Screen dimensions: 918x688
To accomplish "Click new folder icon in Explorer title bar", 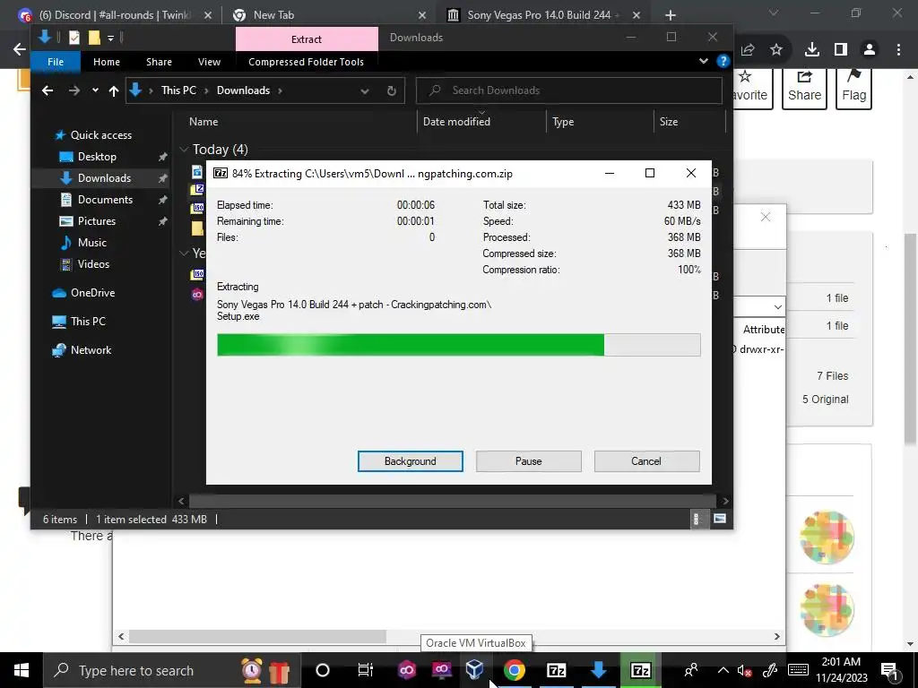I will point(93,38).
